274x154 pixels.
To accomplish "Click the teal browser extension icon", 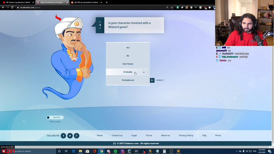I will (x=178, y=7).
